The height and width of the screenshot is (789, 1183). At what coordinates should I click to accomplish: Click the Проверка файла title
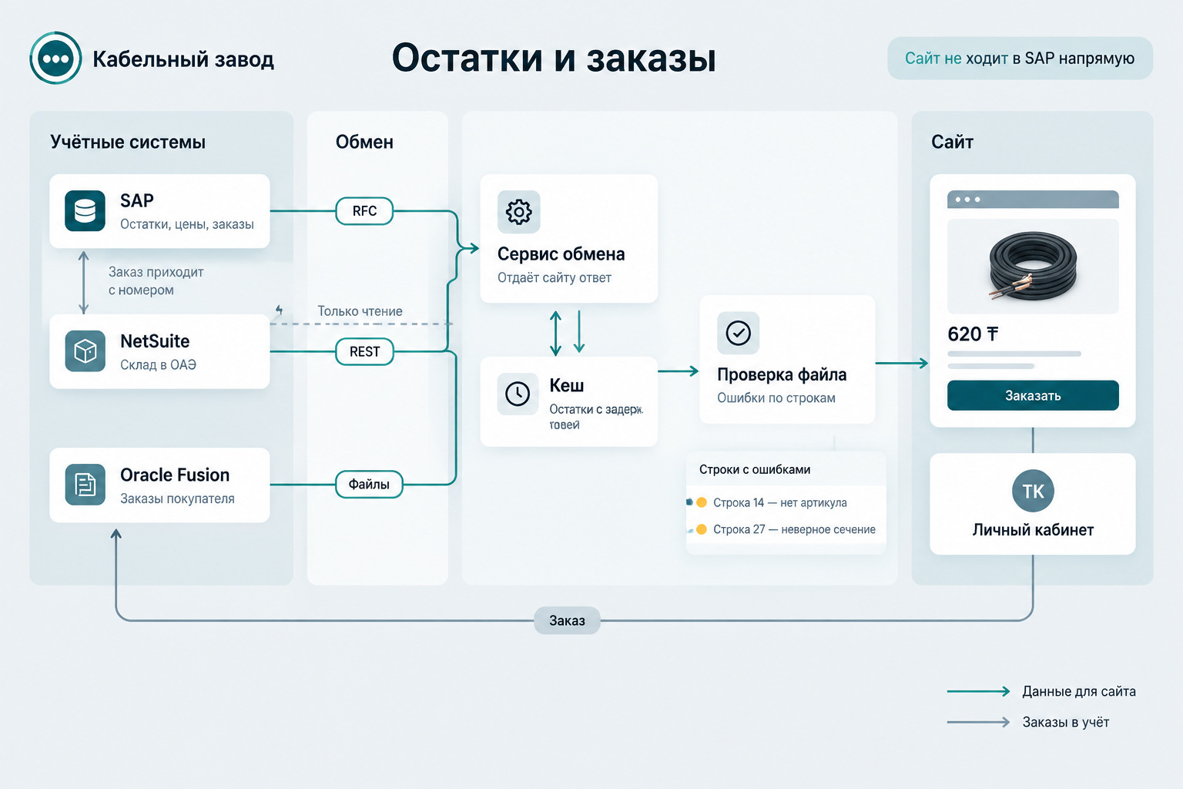[782, 374]
